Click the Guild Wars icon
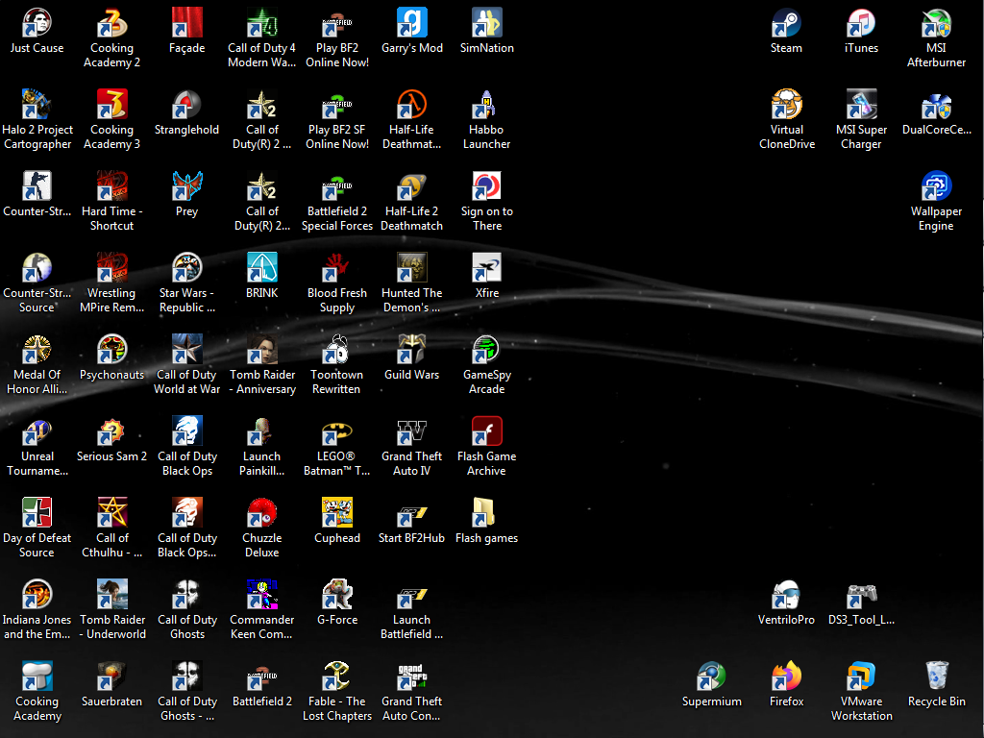The height and width of the screenshot is (738, 984). [411, 351]
